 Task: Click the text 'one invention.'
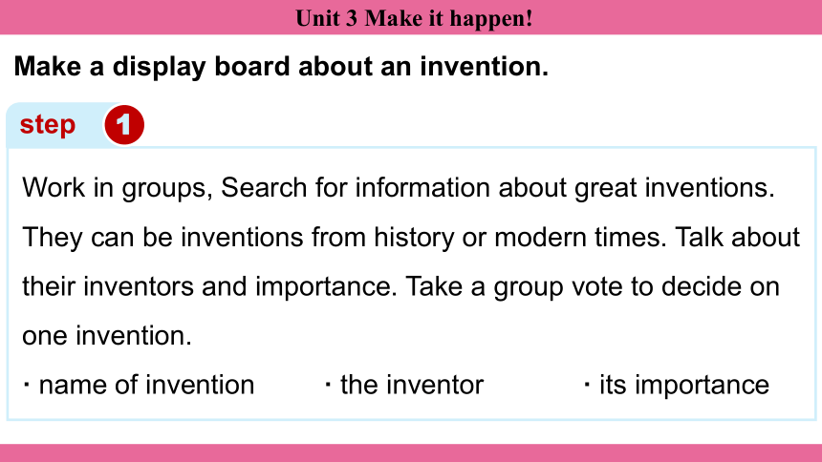(x=107, y=336)
